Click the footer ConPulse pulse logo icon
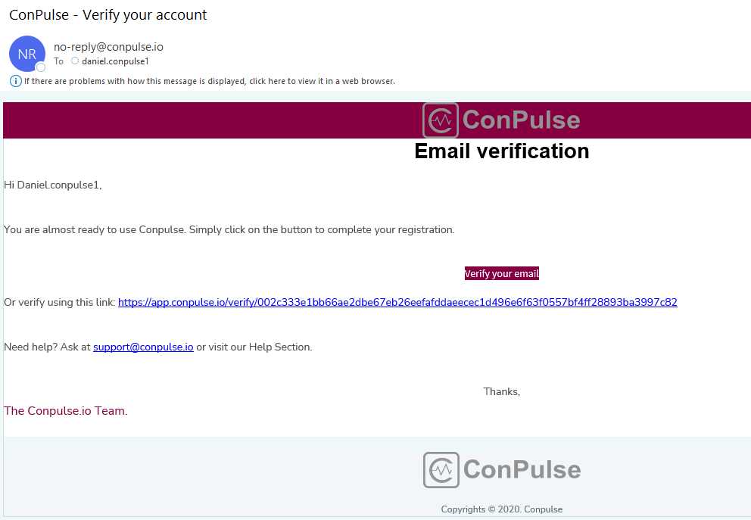This screenshot has width=751, height=520. coord(441,470)
